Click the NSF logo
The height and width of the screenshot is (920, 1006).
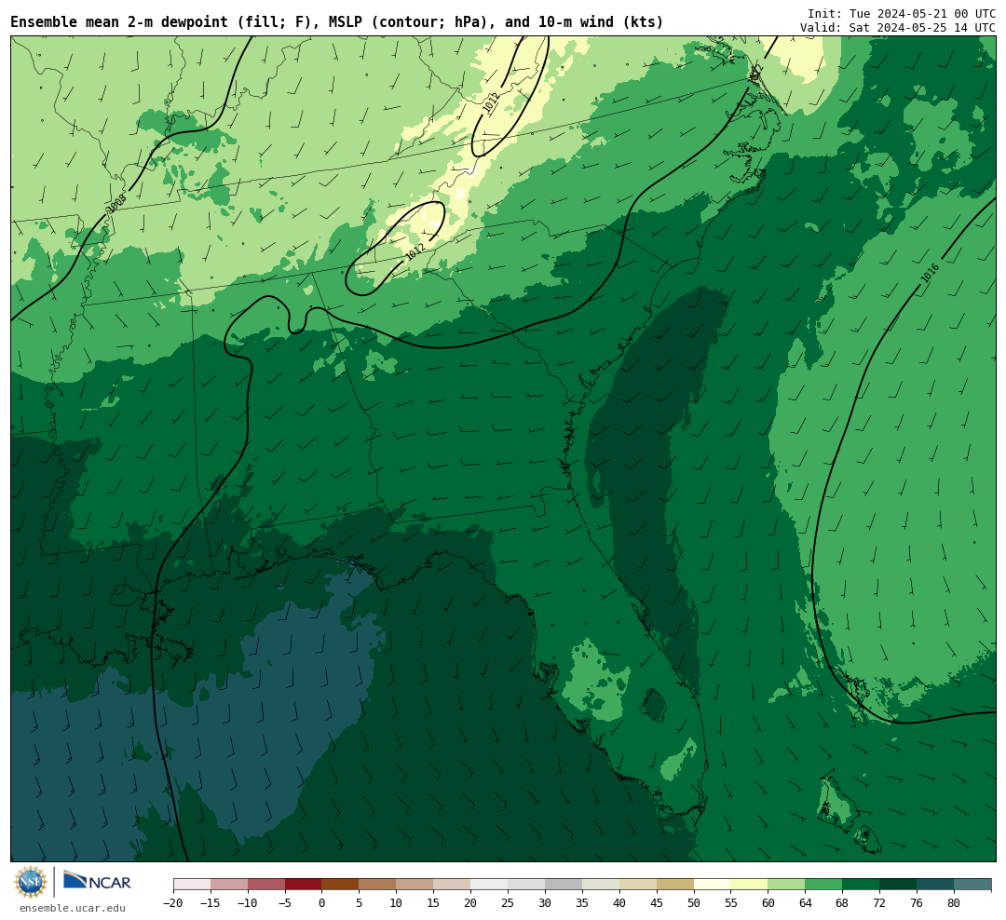31,882
